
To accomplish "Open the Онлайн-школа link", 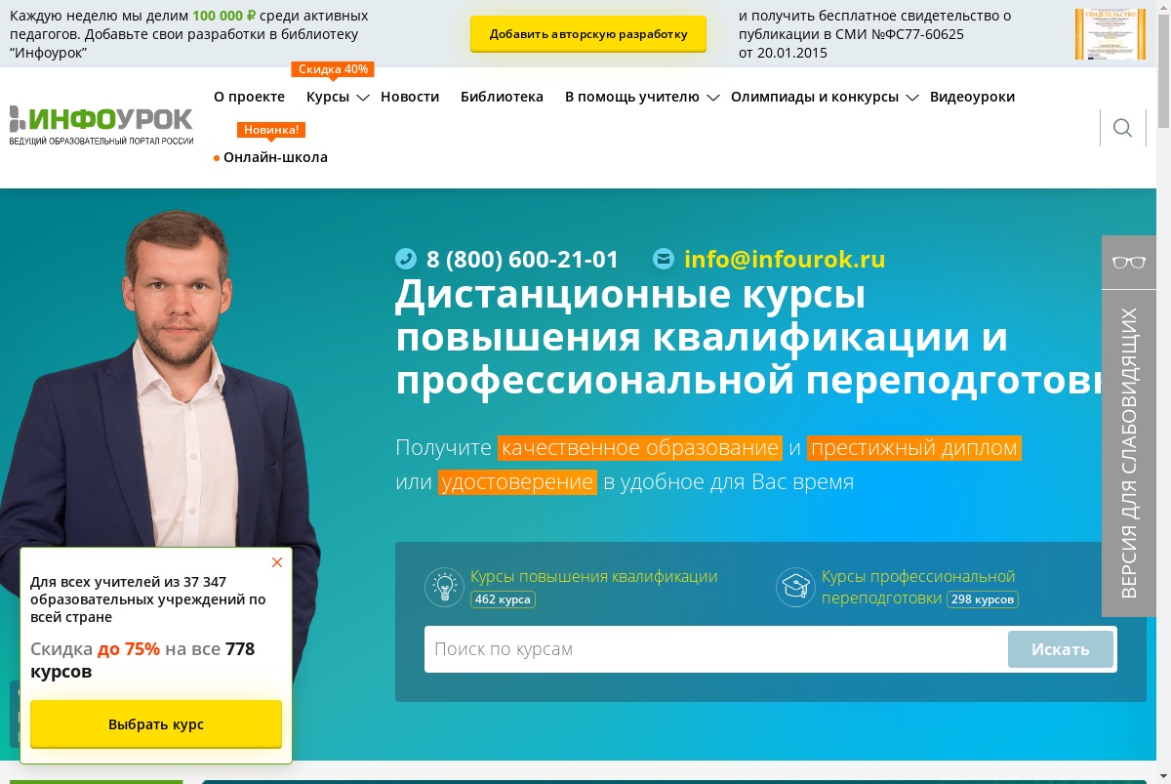I will tap(275, 157).
